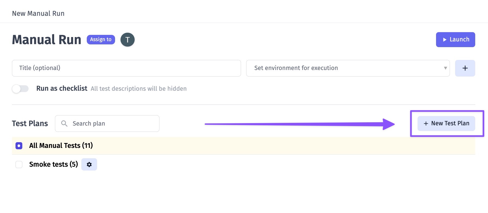Tick the Smoke tests checkbox
This screenshot has height=213, width=488.
pos(19,165)
